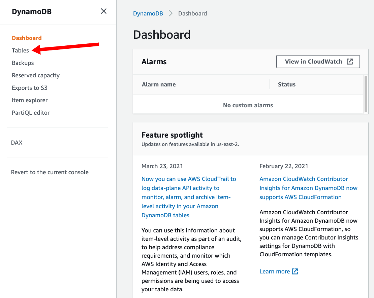The width and height of the screenshot is (374, 298).
Task: Open the Tables section
Action: (20, 50)
